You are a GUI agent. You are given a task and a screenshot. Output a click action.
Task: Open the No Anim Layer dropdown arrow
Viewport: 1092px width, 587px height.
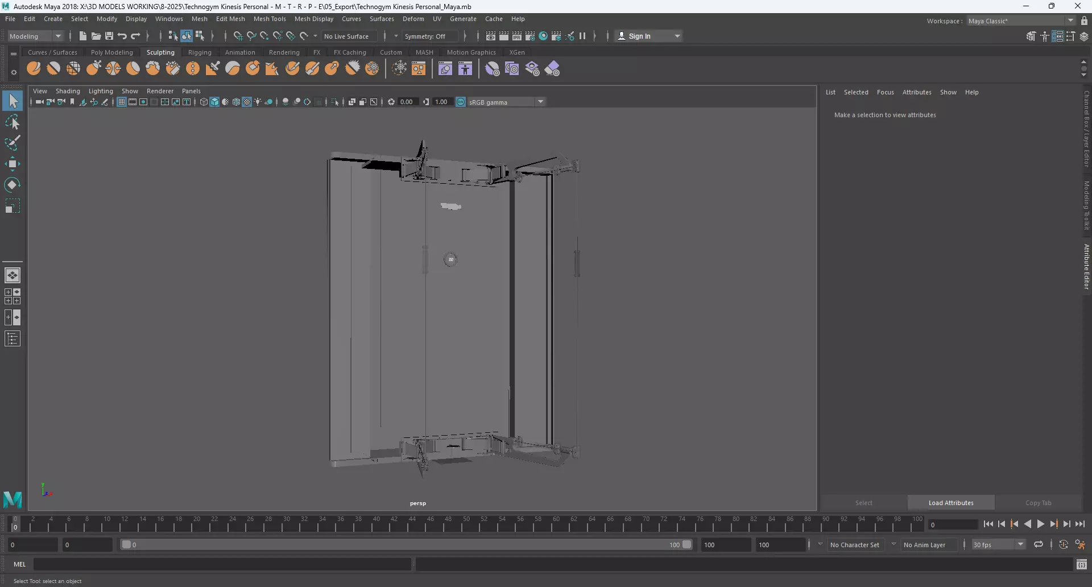coord(894,544)
